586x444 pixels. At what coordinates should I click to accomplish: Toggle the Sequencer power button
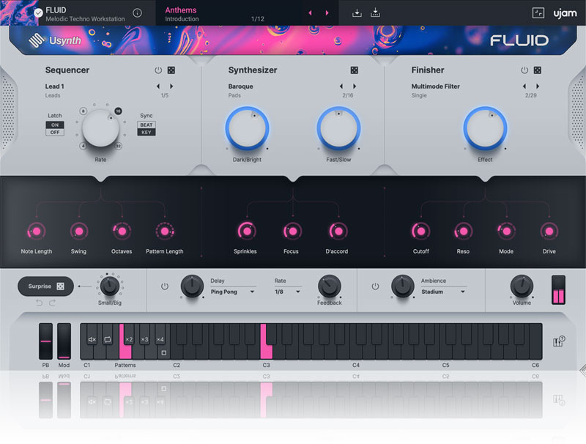(x=157, y=70)
